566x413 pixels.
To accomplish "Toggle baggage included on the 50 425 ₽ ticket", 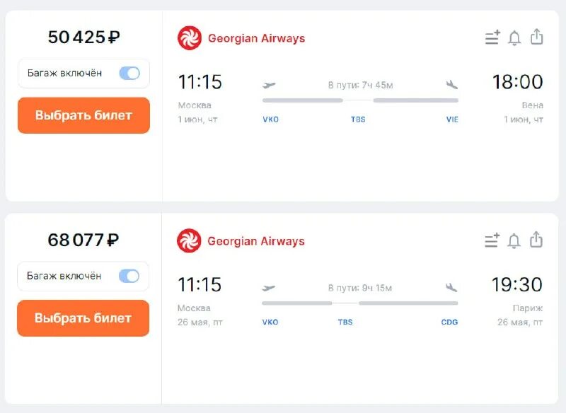I will (x=129, y=73).
